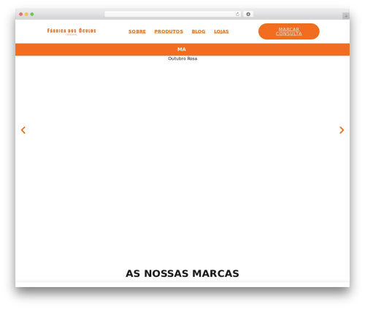Click the orange MA banner text
Screen dimensions: 365x309
pos(182,50)
